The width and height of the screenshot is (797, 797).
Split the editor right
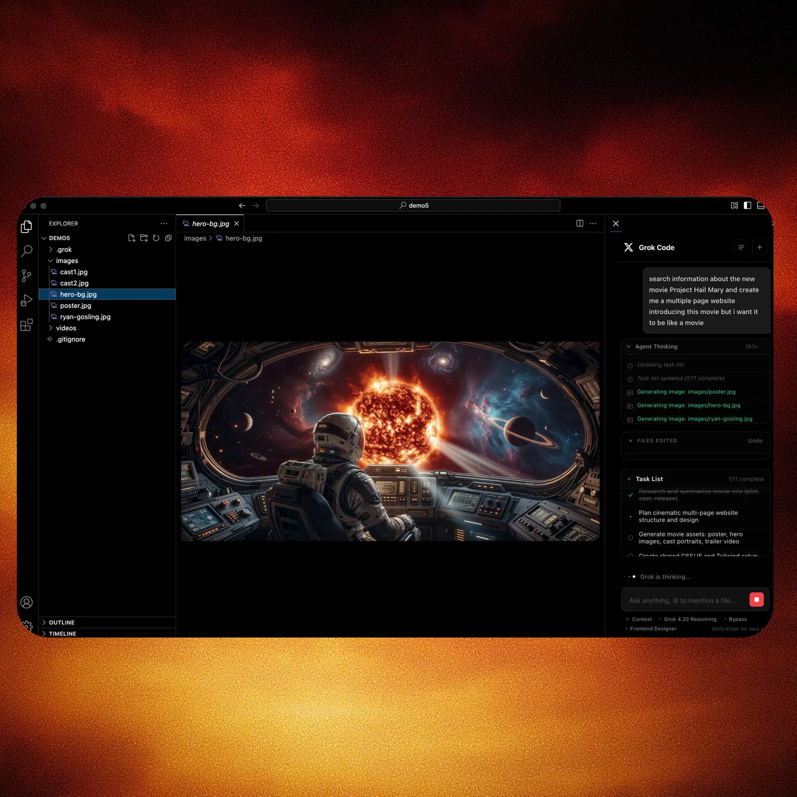coord(580,223)
